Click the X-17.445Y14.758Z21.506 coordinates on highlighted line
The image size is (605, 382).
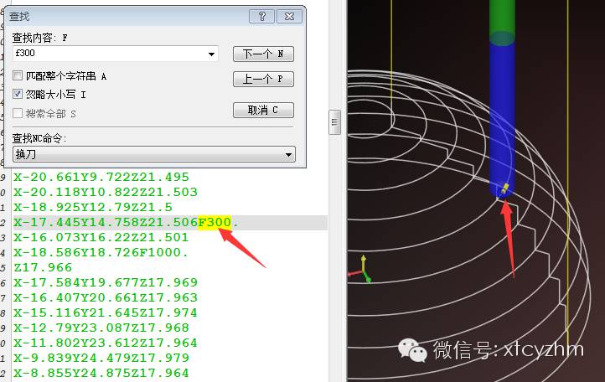(106, 222)
